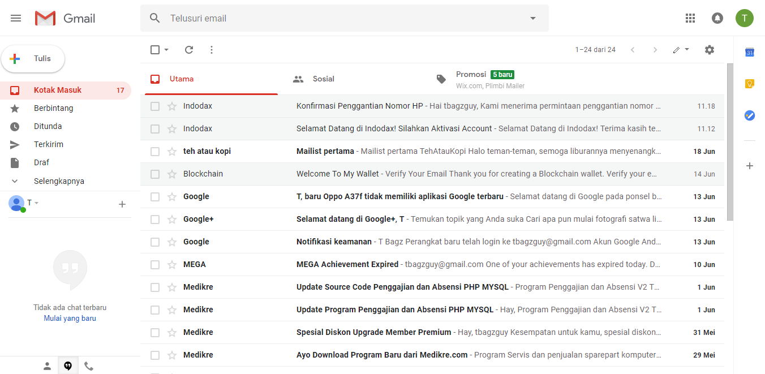This screenshot has height=374, width=765.
Task: Select the email from Blockchain
Action: point(154,174)
